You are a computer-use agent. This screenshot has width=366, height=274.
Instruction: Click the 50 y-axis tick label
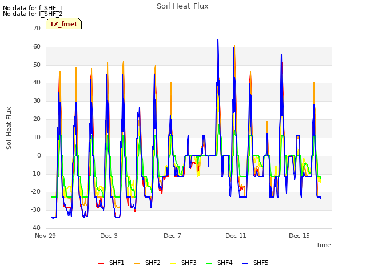click(37, 65)
